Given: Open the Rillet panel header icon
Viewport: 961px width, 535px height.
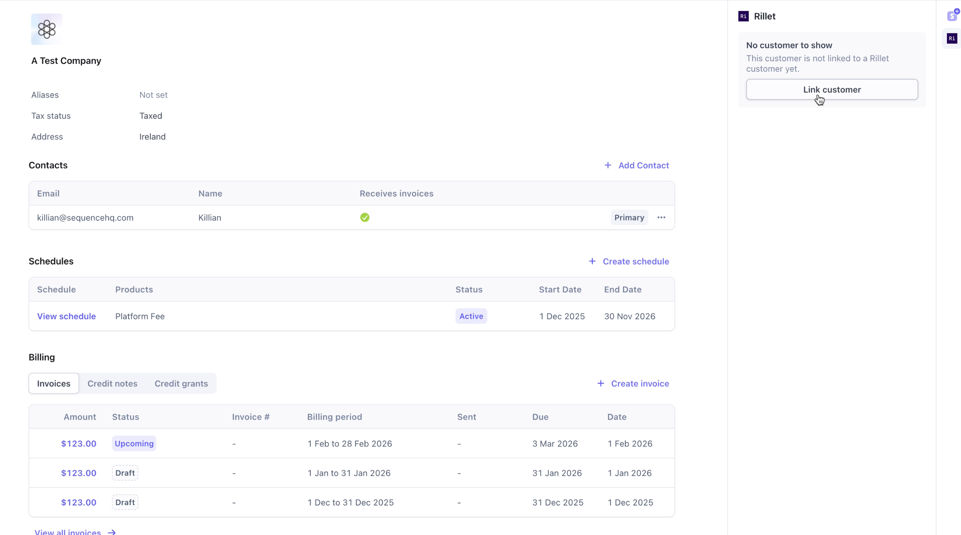Looking at the screenshot, I should [743, 16].
